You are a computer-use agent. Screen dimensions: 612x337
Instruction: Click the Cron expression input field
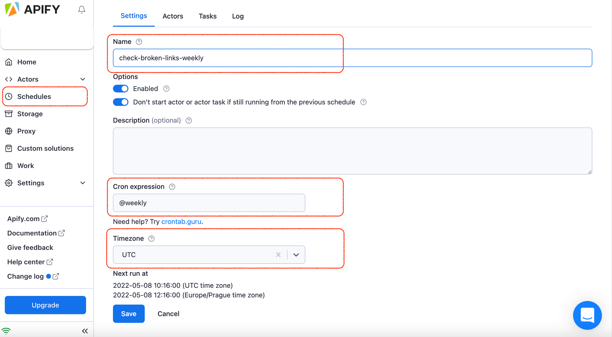coord(209,203)
